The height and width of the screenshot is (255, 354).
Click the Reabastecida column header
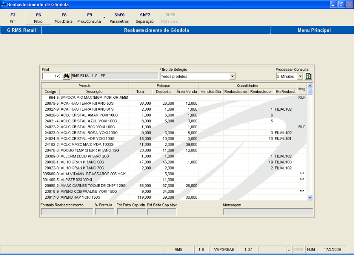(236, 92)
